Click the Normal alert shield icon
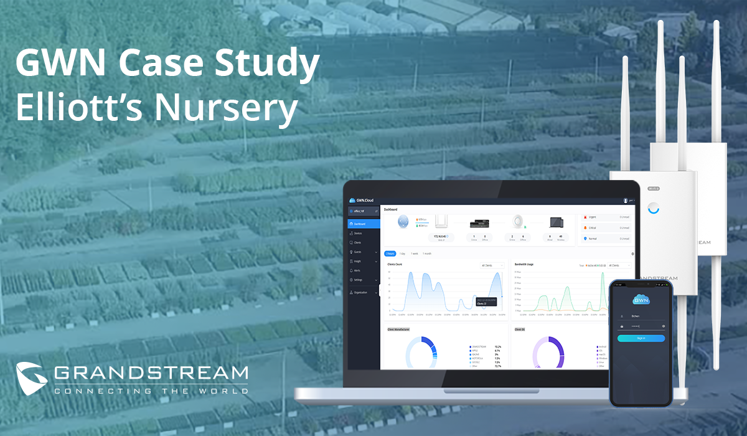 click(585, 239)
